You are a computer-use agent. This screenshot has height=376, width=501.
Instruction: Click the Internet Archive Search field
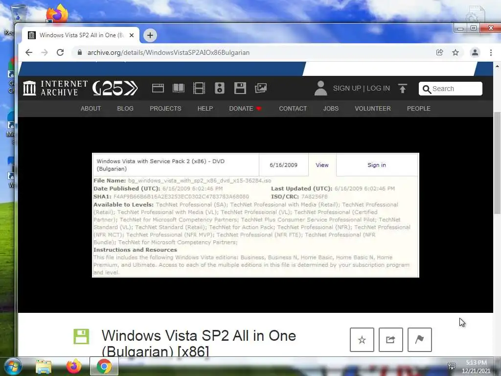(451, 89)
